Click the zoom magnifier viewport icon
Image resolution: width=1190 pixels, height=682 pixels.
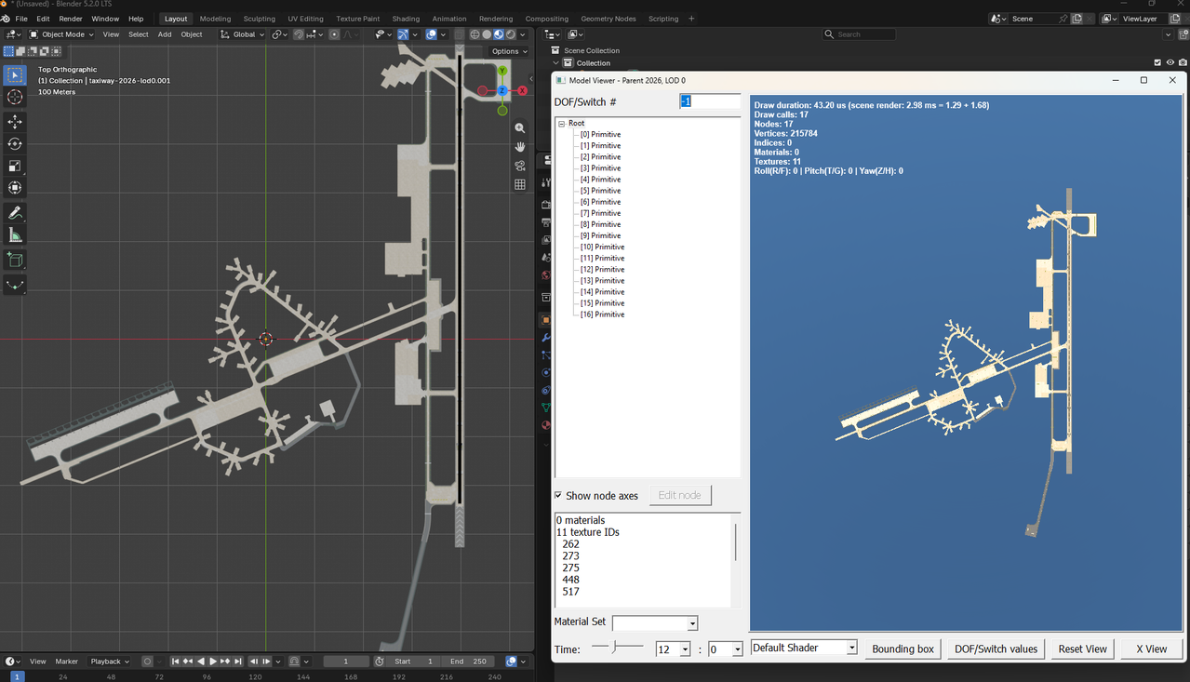click(520, 128)
